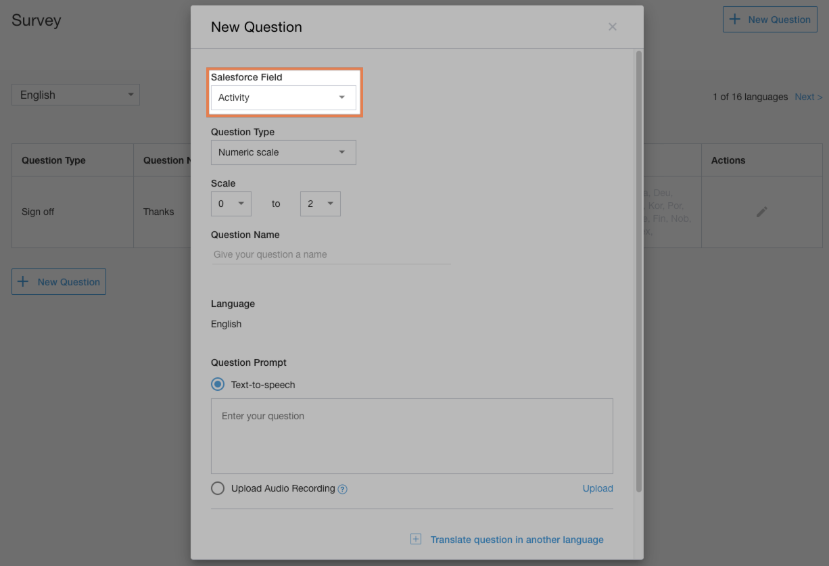Click the pencil edit icon in Actions column

pyautogui.click(x=762, y=212)
